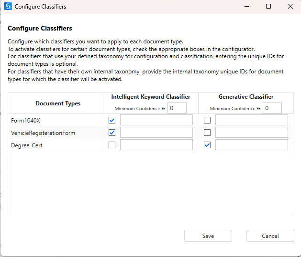Enable Intelligent Keyword Classifier for Degree_Cert
This screenshot has width=301, height=257.
(112, 145)
